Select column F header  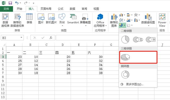pyautogui.click(x=95, y=45)
